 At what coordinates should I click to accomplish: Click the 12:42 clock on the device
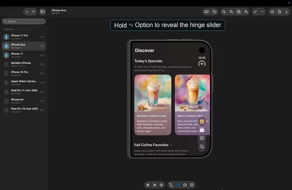point(202,58)
